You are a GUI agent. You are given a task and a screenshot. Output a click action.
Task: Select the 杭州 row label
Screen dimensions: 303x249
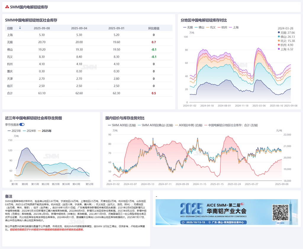coord(10,64)
